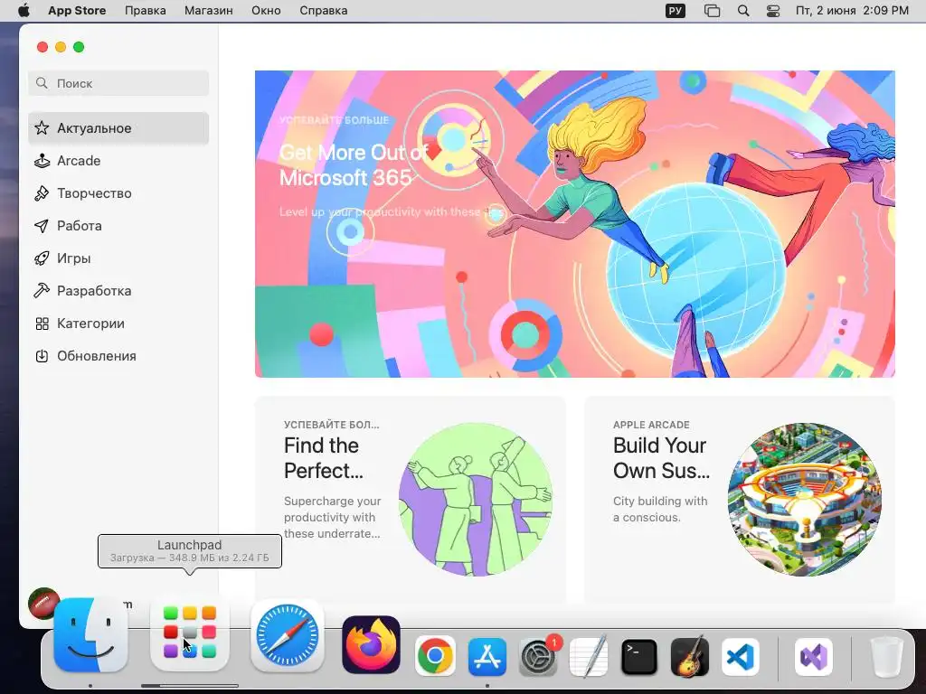Click the Категории grid icon
Screen dimensions: 926x694
[42, 324]
